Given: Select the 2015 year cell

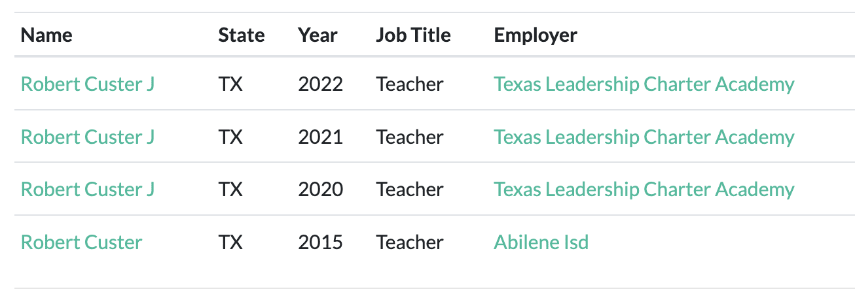Looking at the screenshot, I should pos(320,243).
